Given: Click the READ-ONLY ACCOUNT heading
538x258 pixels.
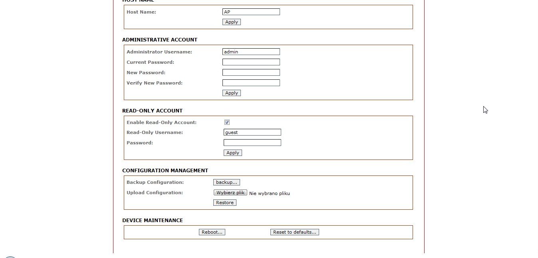Looking at the screenshot, I should 152,111.
